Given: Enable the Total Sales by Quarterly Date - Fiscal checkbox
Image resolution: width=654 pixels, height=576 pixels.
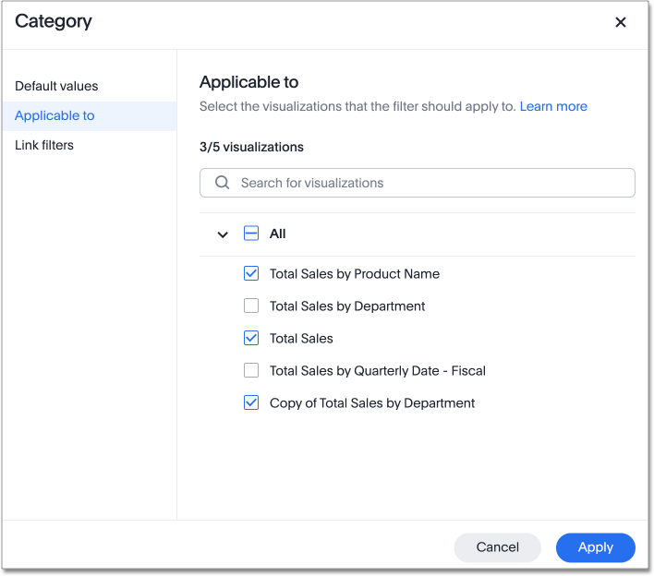Looking at the screenshot, I should (x=251, y=370).
